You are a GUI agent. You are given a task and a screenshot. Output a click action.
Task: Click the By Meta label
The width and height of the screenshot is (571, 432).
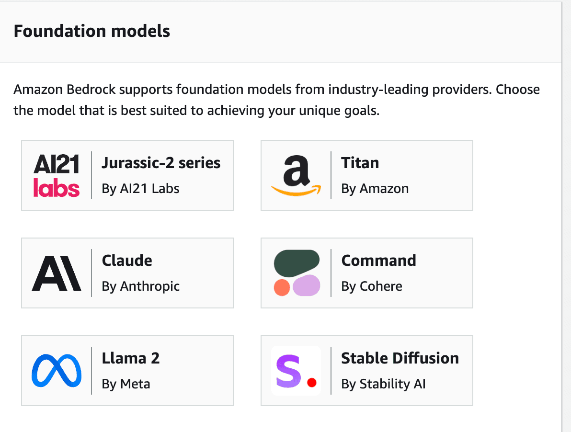126,384
